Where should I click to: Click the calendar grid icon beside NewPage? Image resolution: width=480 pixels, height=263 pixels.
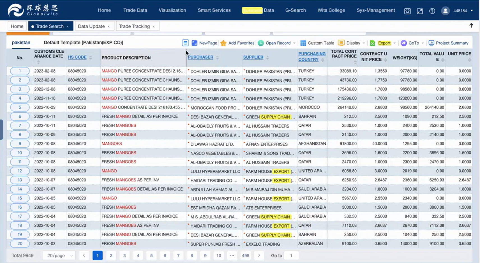[x=185, y=43]
